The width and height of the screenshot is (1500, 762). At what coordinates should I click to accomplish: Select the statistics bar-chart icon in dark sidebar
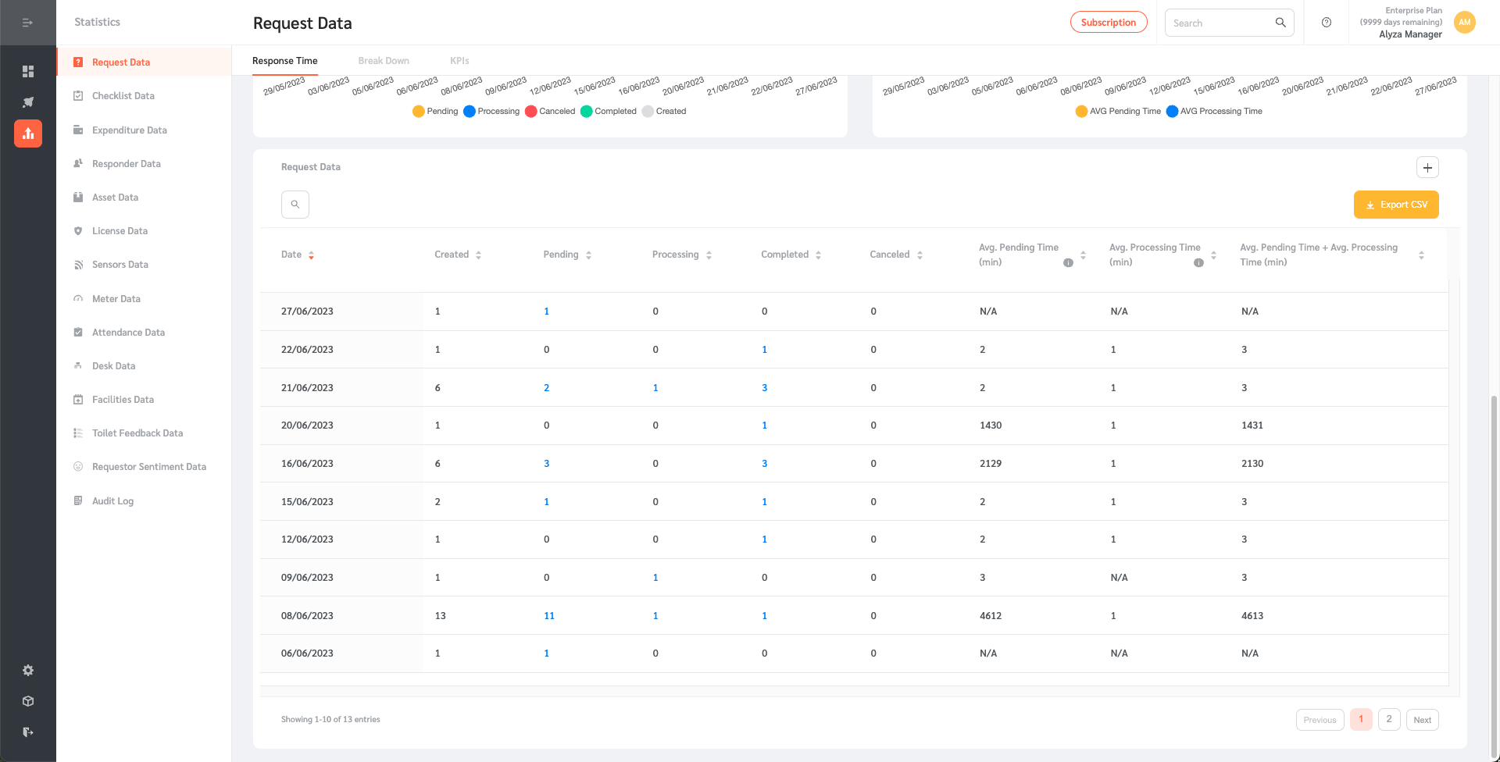click(x=28, y=133)
